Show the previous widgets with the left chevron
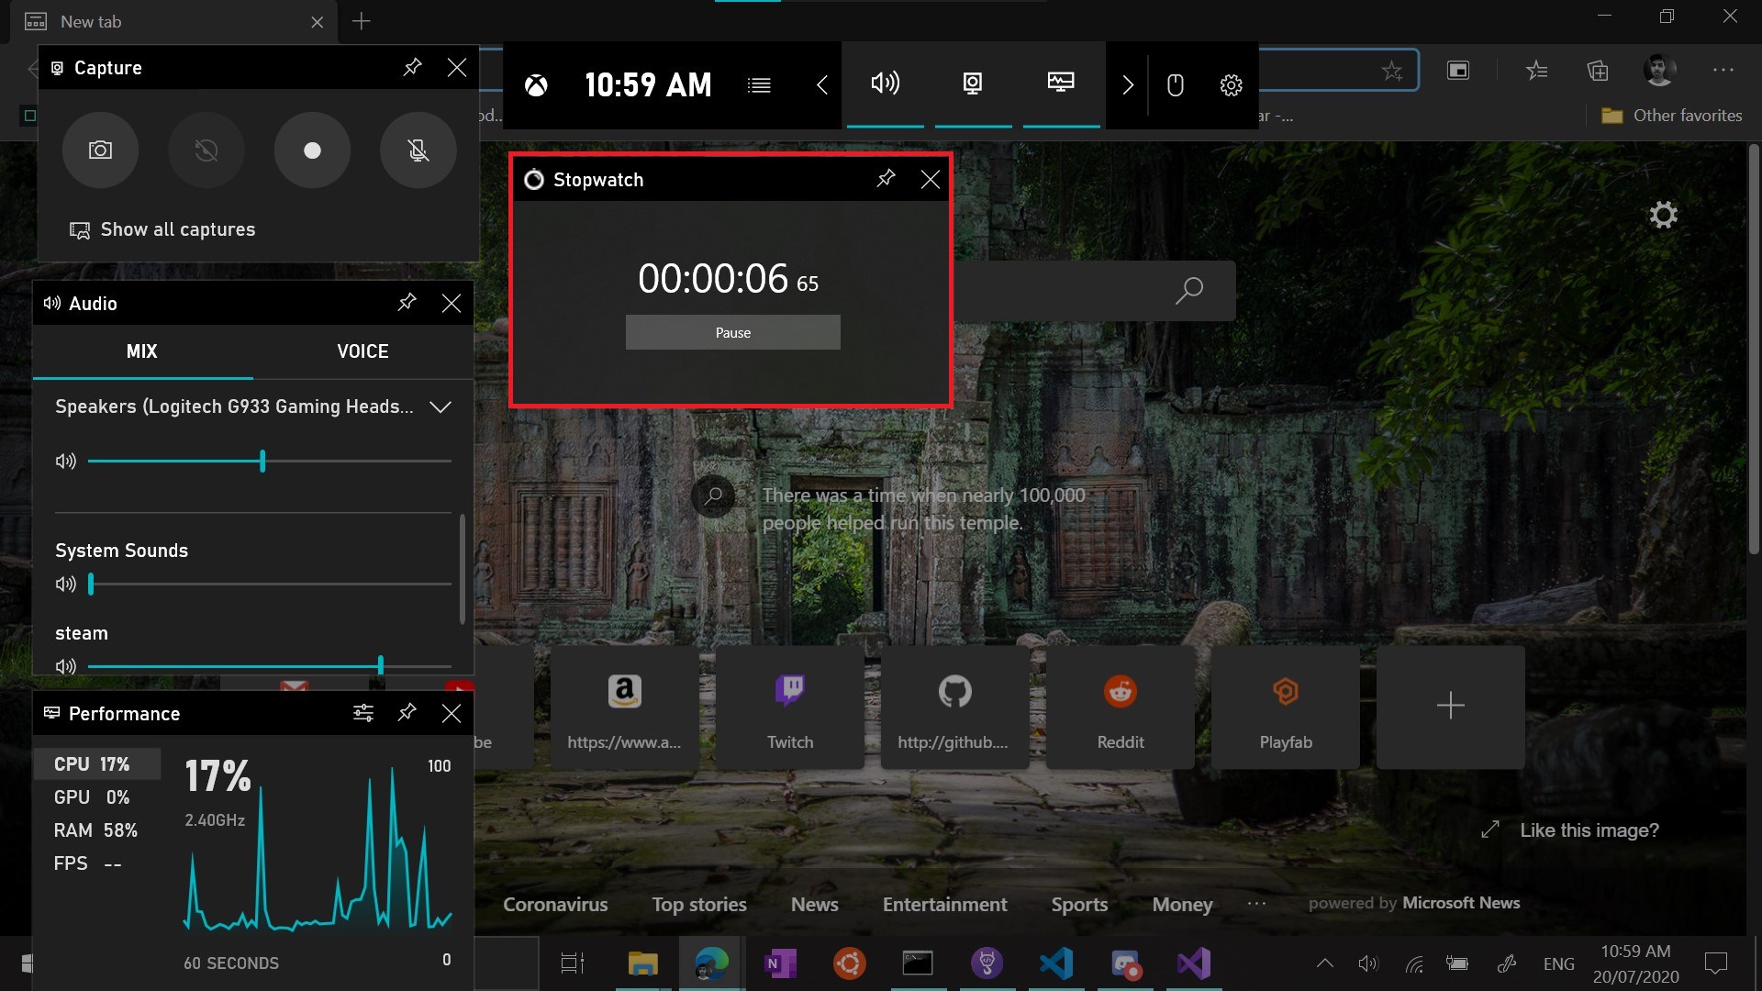Image resolution: width=1762 pixels, height=991 pixels. click(x=821, y=85)
